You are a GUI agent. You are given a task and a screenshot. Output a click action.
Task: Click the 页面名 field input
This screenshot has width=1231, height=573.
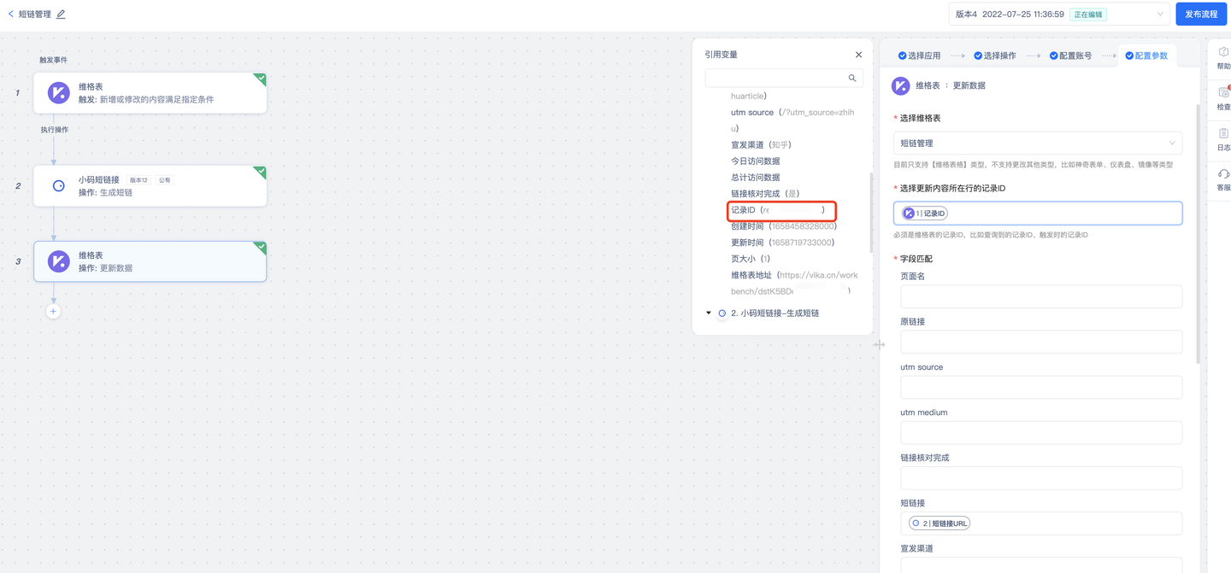point(1041,296)
